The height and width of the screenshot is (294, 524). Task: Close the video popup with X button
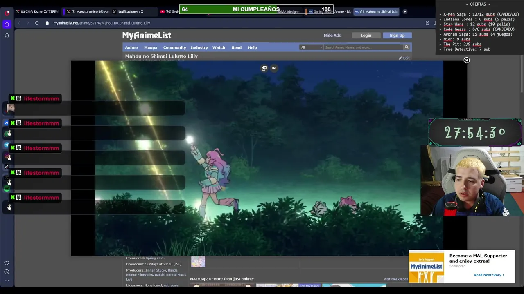[x=466, y=60]
